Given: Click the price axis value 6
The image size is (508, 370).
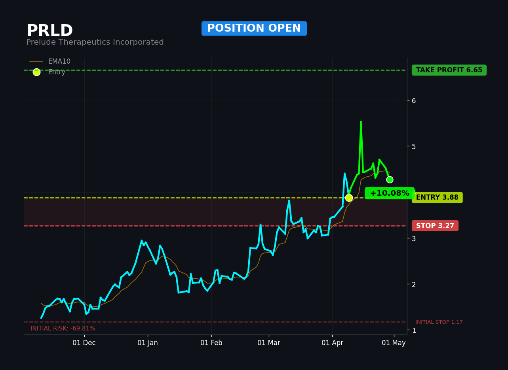Looking at the screenshot, I should 414,101.
